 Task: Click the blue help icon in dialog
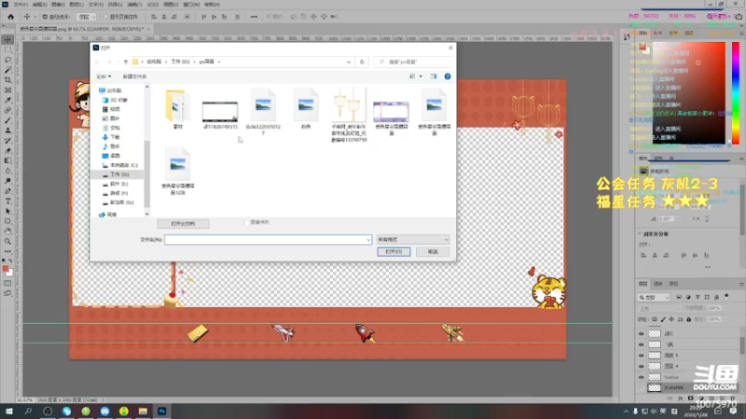click(x=448, y=76)
